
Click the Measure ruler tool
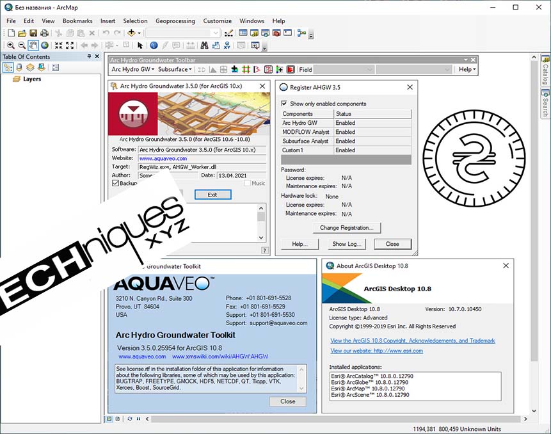[191, 45]
